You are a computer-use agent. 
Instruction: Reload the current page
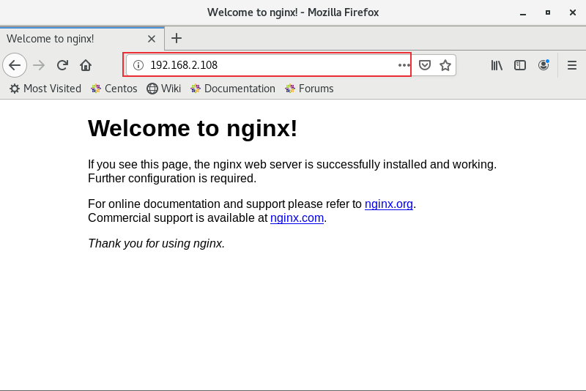tap(62, 65)
